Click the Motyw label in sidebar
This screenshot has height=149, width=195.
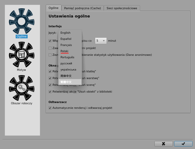(21, 70)
